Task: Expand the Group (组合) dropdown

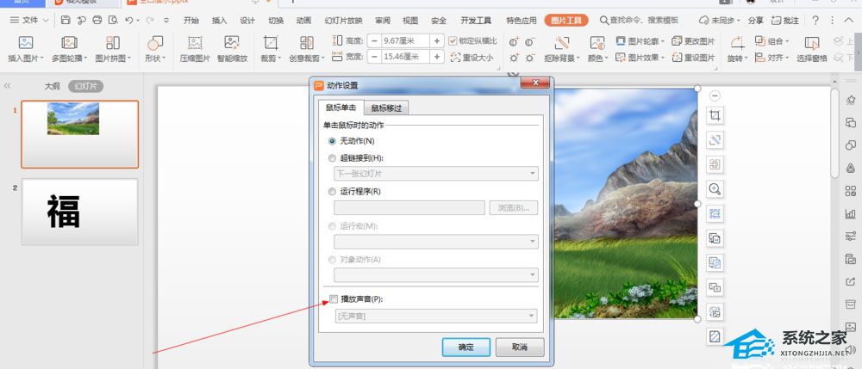Action: [x=788, y=41]
